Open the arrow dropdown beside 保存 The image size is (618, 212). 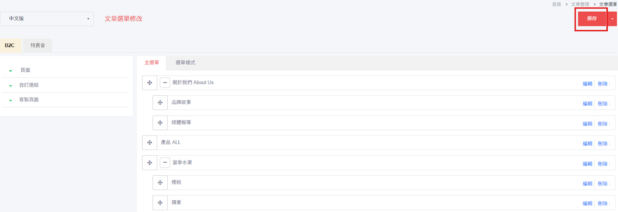pyautogui.click(x=612, y=19)
